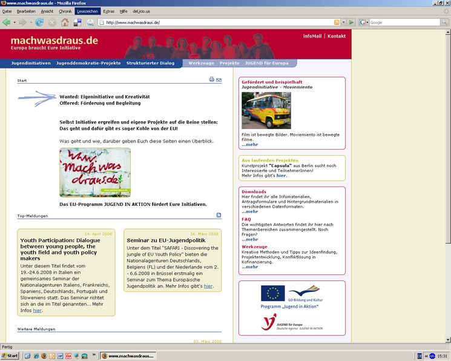Open ...mehr link under Downloads
This screenshot has width=451, height=361.
[249, 211]
